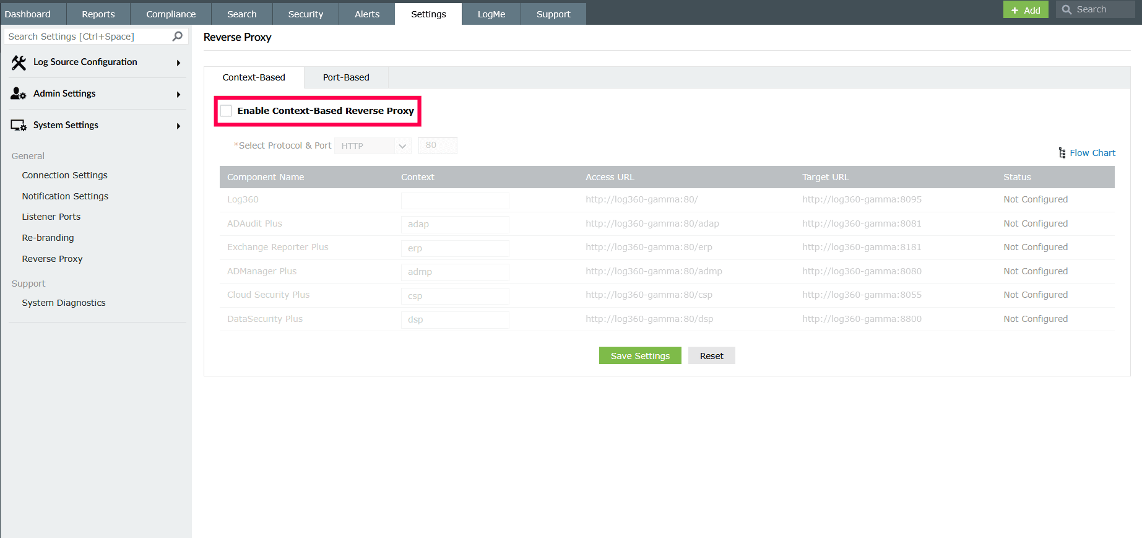Click the magnifier icon in the top search
The height and width of the screenshot is (538, 1142).
1066,10
